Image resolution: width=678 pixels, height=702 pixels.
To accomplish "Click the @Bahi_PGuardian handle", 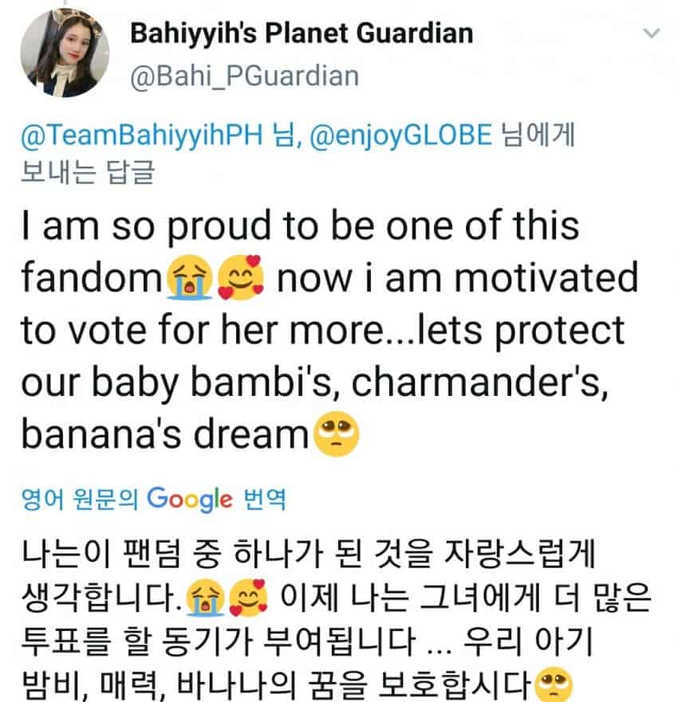I will point(243,76).
